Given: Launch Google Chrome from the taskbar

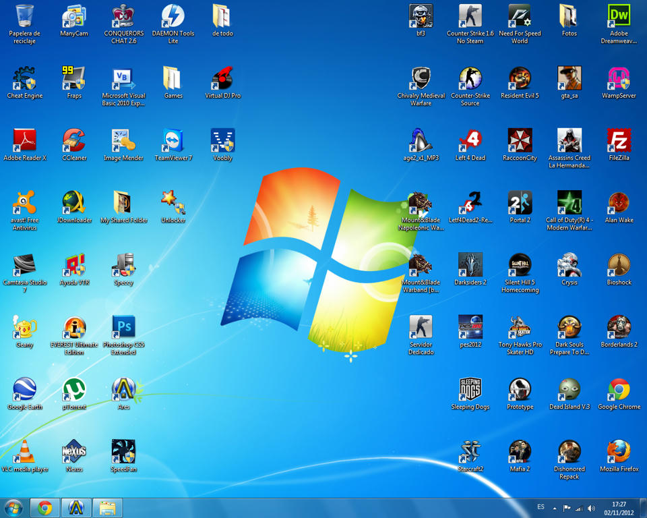Looking at the screenshot, I should click(x=44, y=508).
